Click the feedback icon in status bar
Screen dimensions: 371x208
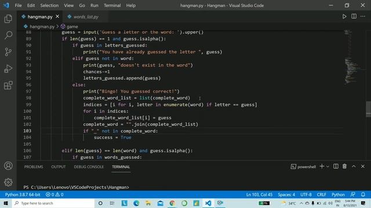(x=353, y=195)
